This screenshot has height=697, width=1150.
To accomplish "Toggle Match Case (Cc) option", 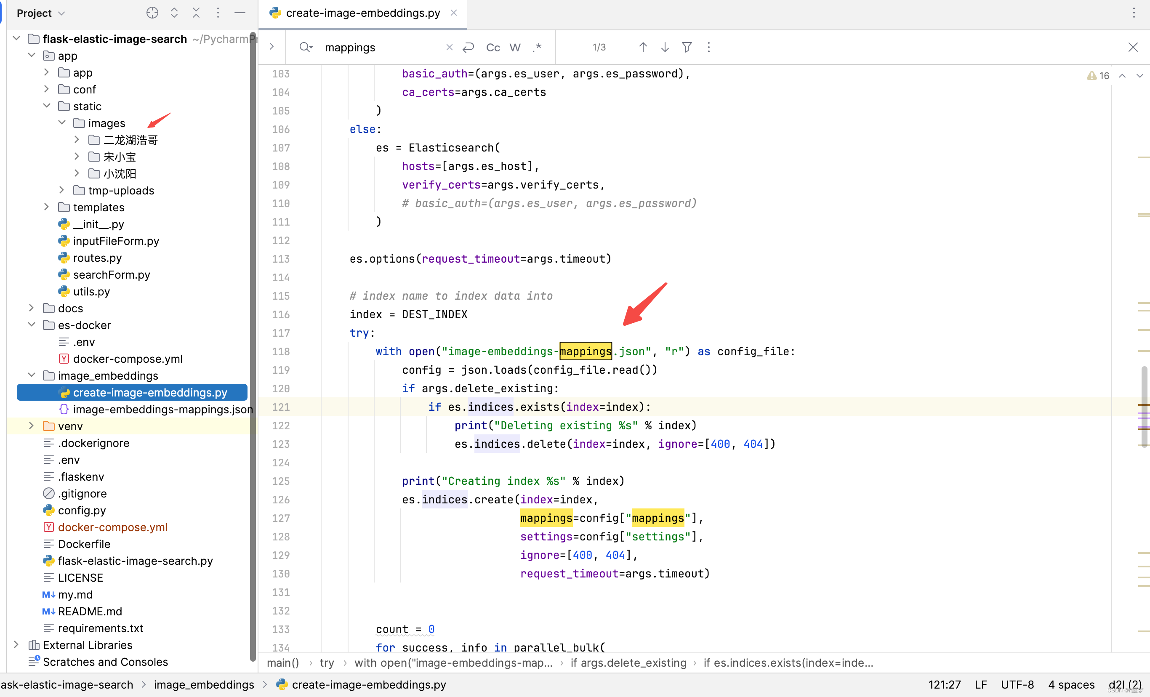I will coord(493,47).
